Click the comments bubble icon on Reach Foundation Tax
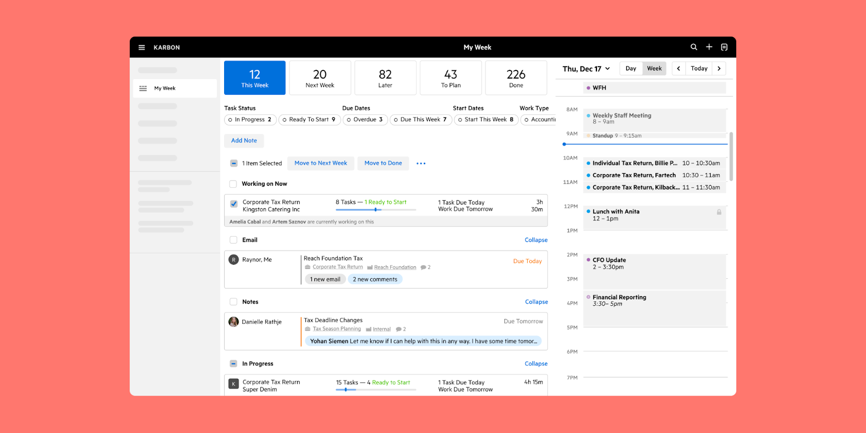 [423, 267]
